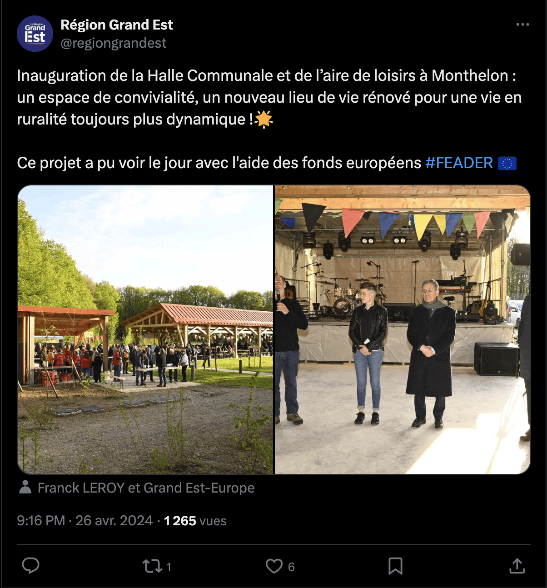Click the person icon next to tagged accounts
The height and width of the screenshot is (588, 547).
point(25,488)
